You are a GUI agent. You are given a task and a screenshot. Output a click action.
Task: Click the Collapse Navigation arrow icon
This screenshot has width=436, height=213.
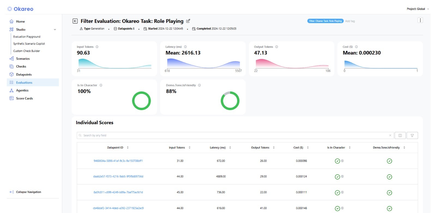(x=11, y=192)
